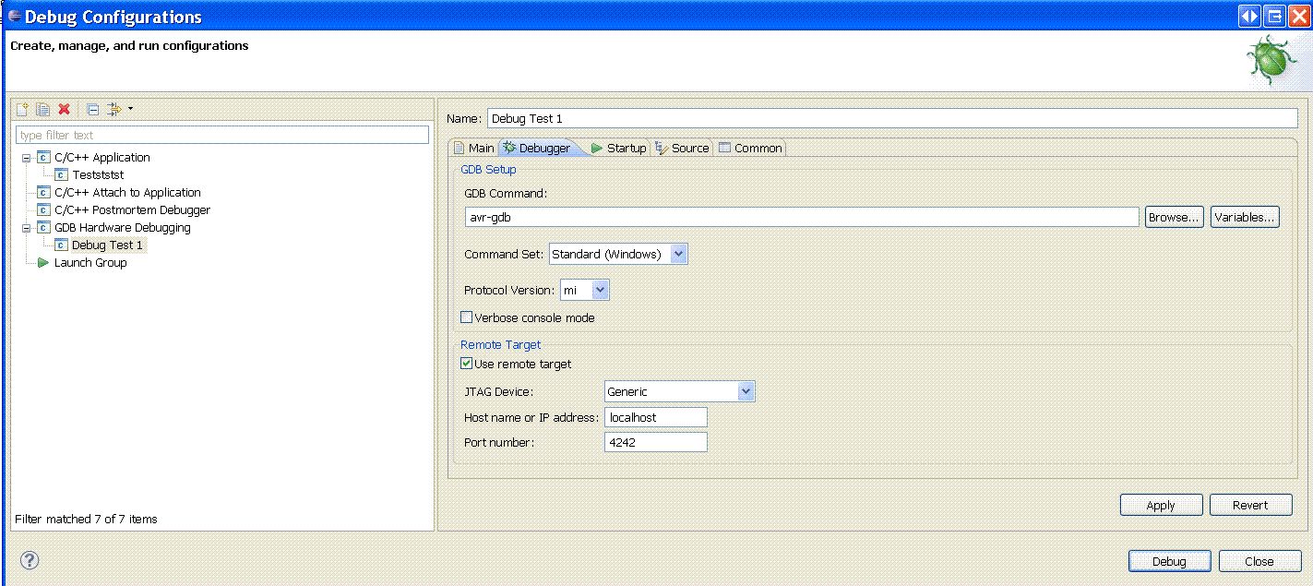Open the filter menu dropdown arrow

(130, 109)
